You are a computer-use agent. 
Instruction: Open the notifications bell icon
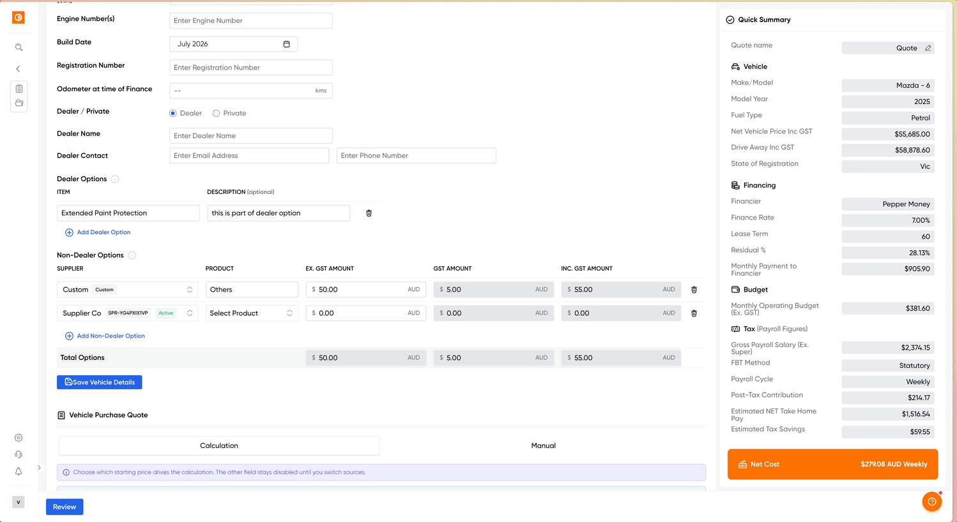19,471
